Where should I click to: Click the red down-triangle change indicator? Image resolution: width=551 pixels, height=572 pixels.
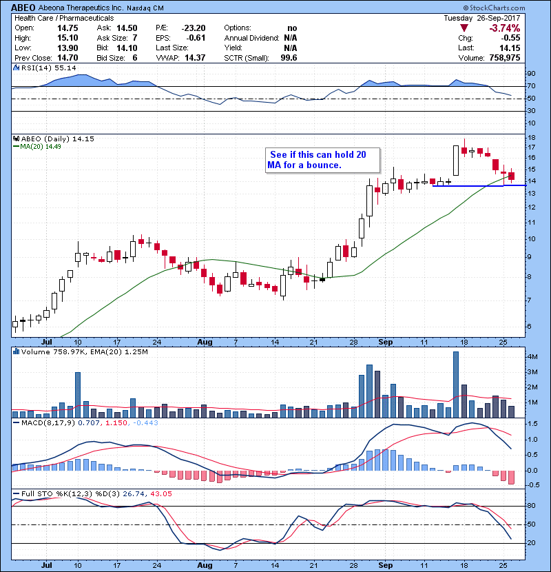pyautogui.click(x=464, y=28)
